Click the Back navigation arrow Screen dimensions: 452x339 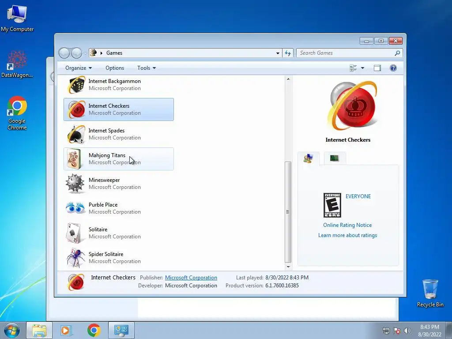click(64, 53)
